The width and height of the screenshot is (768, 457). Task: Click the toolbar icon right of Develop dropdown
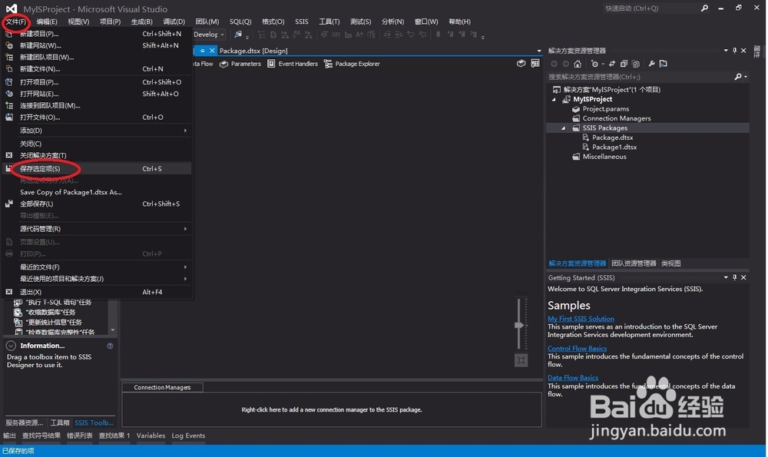pos(238,35)
